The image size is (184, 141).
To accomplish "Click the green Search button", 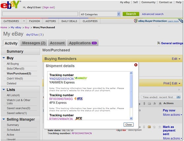I will 131,14.
